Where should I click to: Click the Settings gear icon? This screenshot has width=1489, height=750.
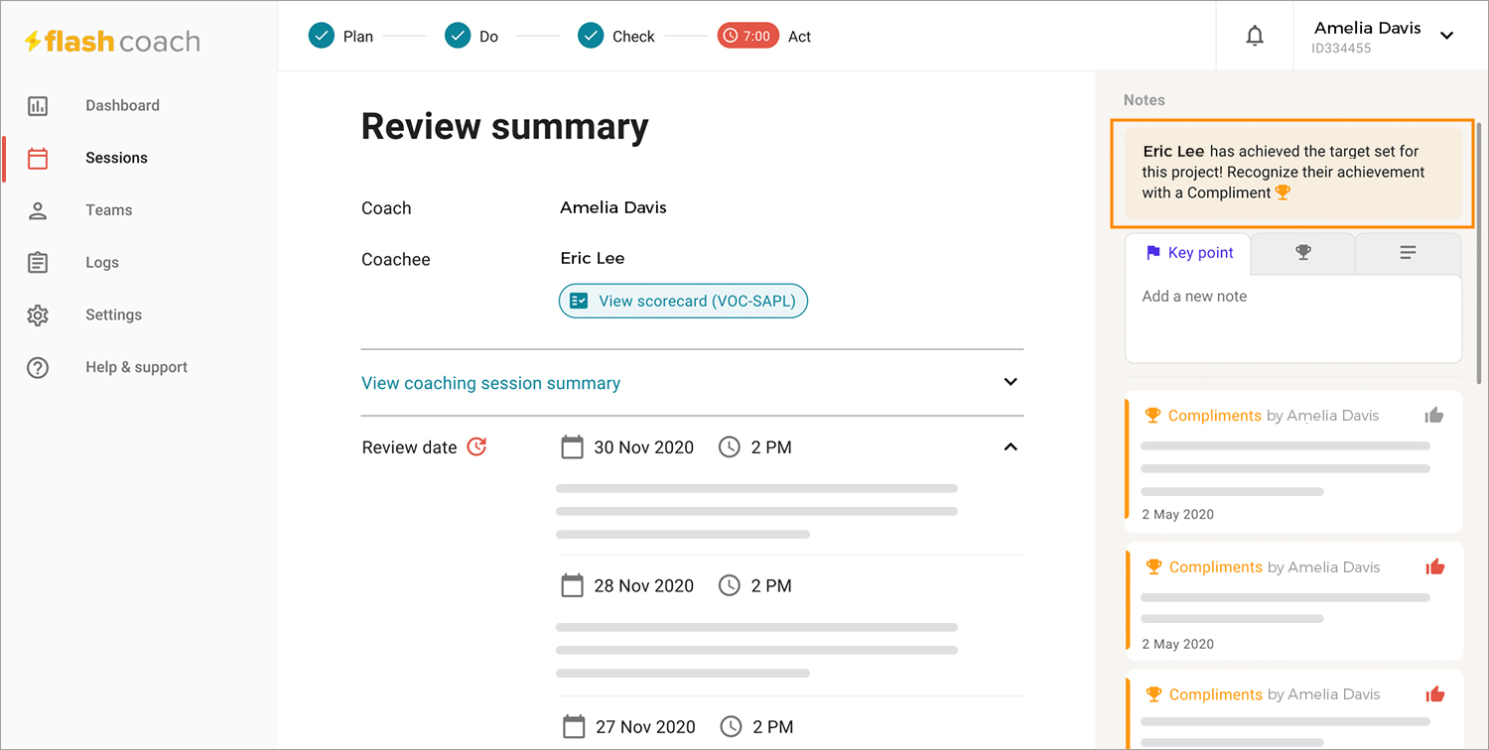(x=38, y=315)
